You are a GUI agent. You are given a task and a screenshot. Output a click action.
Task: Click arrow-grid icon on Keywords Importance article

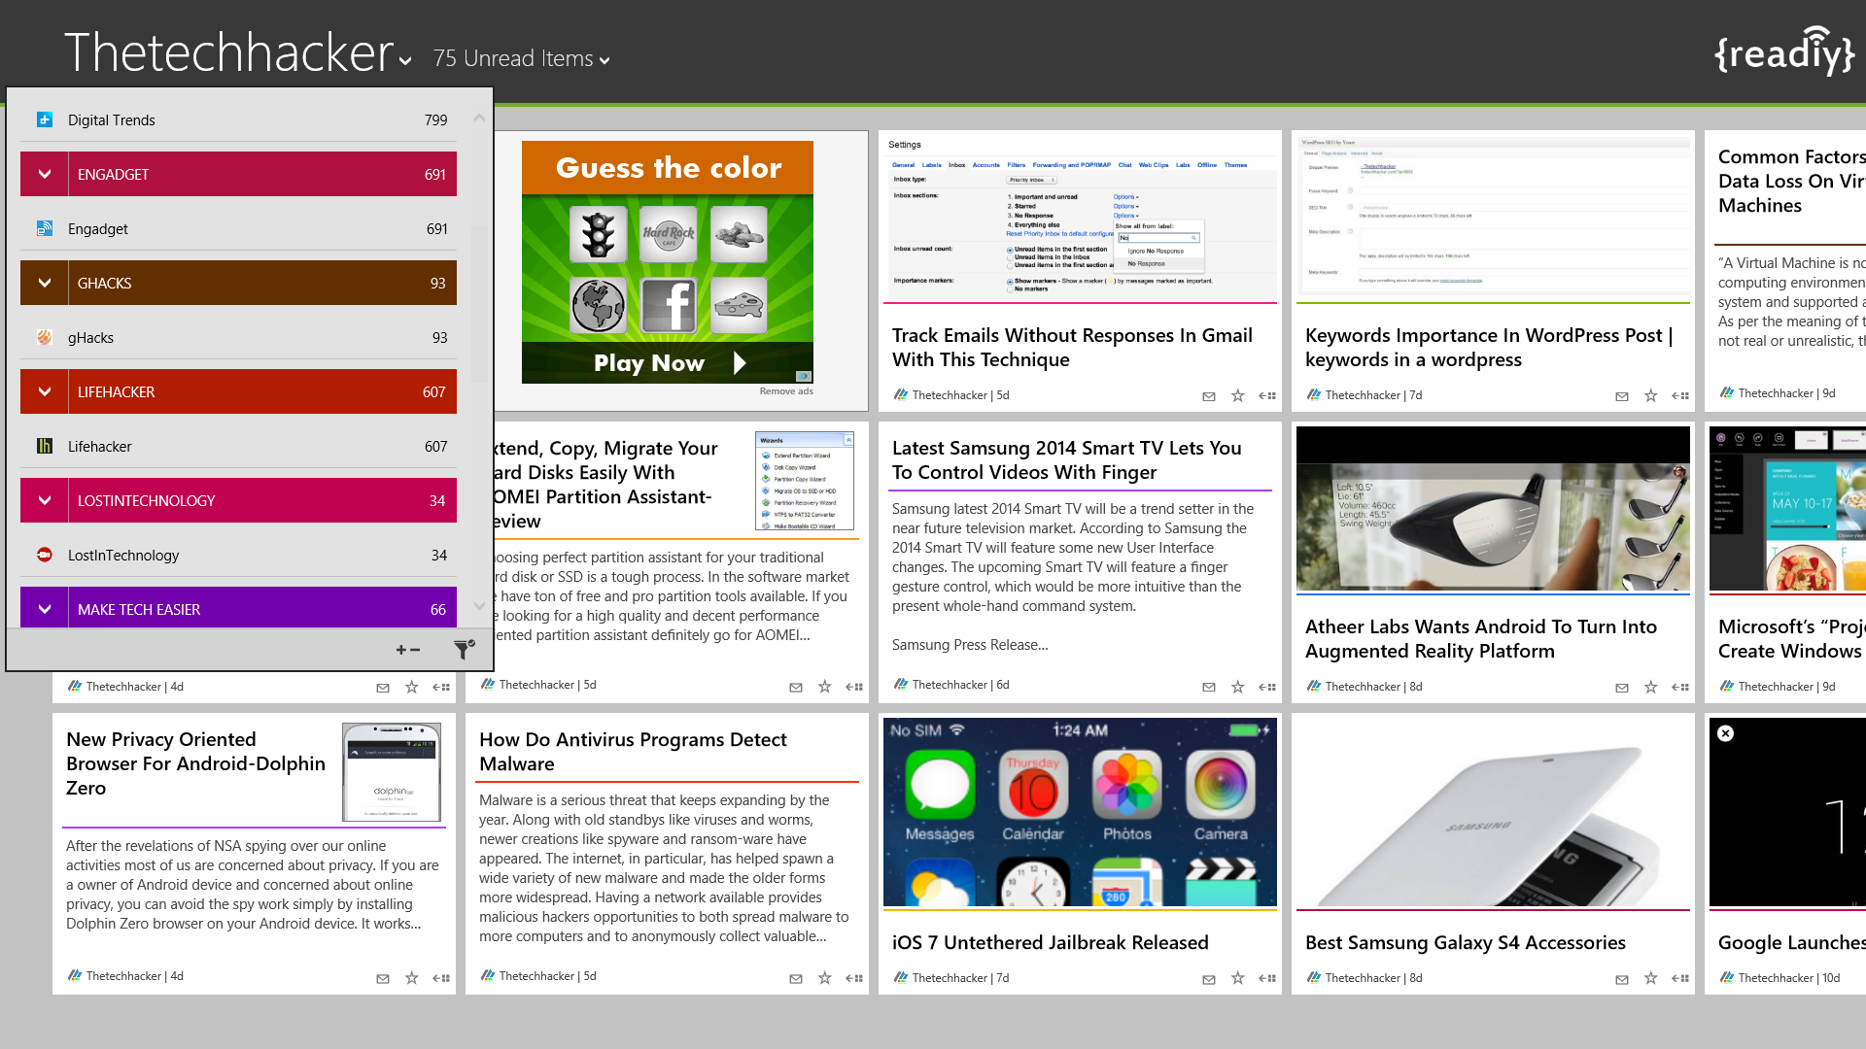point(1680,396)
